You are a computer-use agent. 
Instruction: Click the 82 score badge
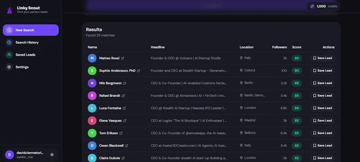297,158
